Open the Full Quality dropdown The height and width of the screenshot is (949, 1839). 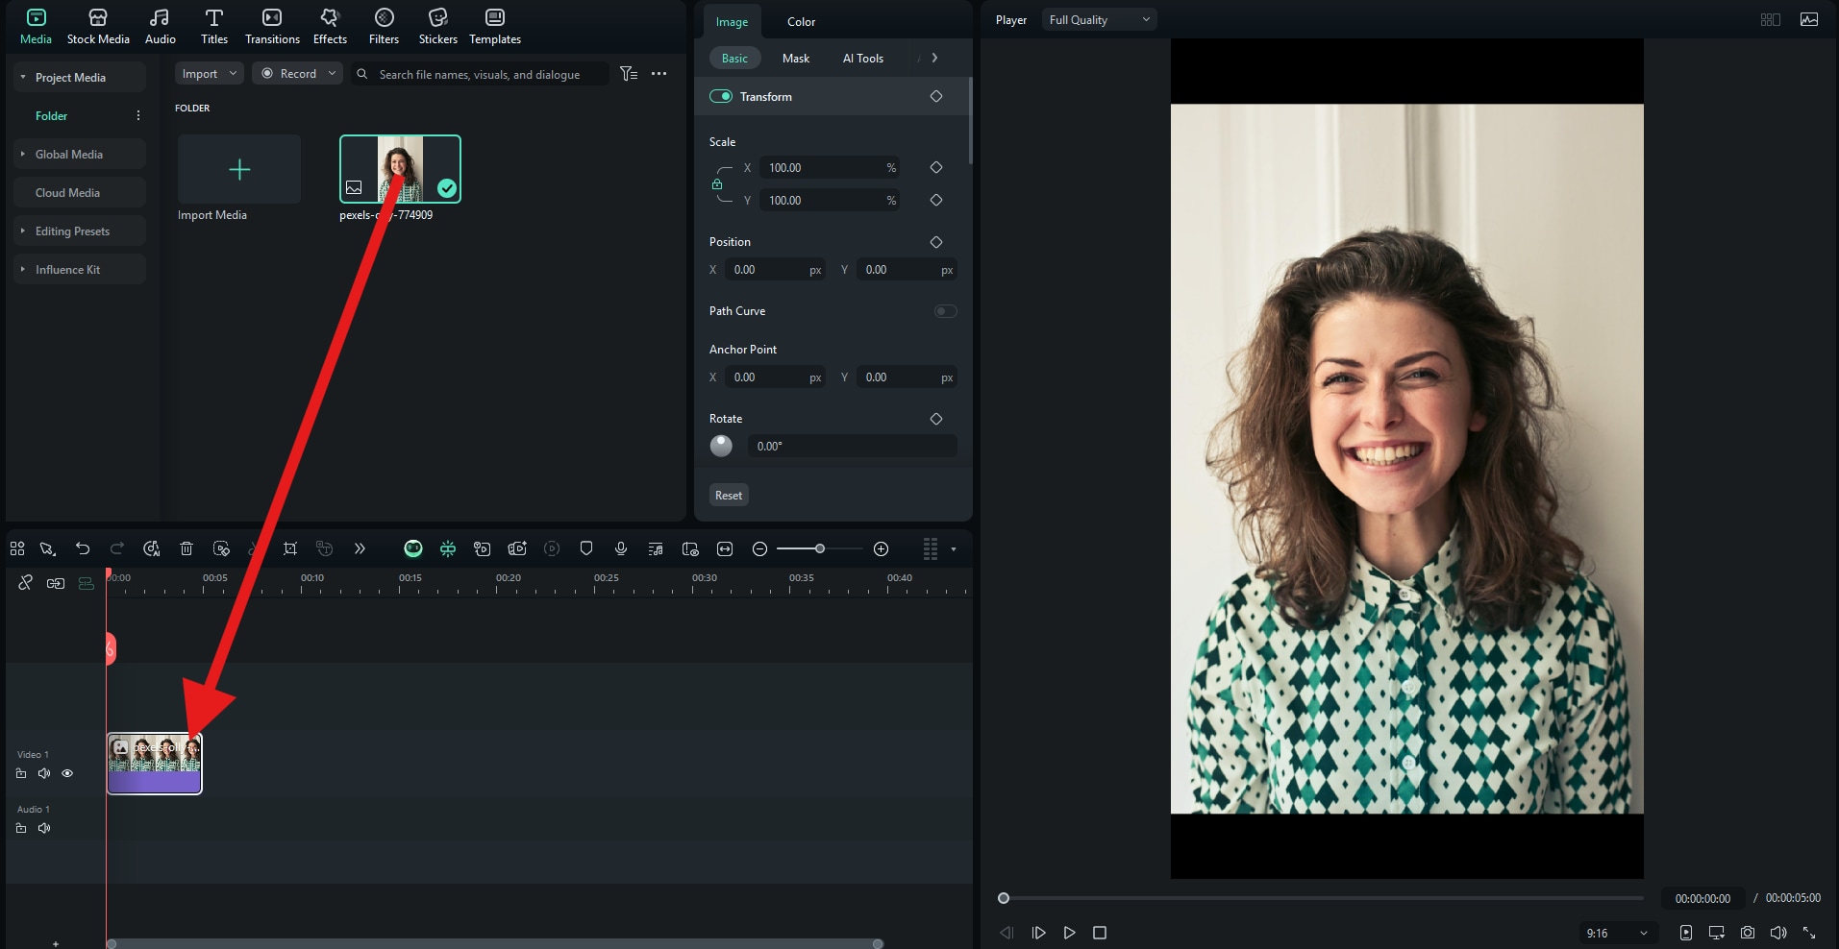click(1099, 20)
